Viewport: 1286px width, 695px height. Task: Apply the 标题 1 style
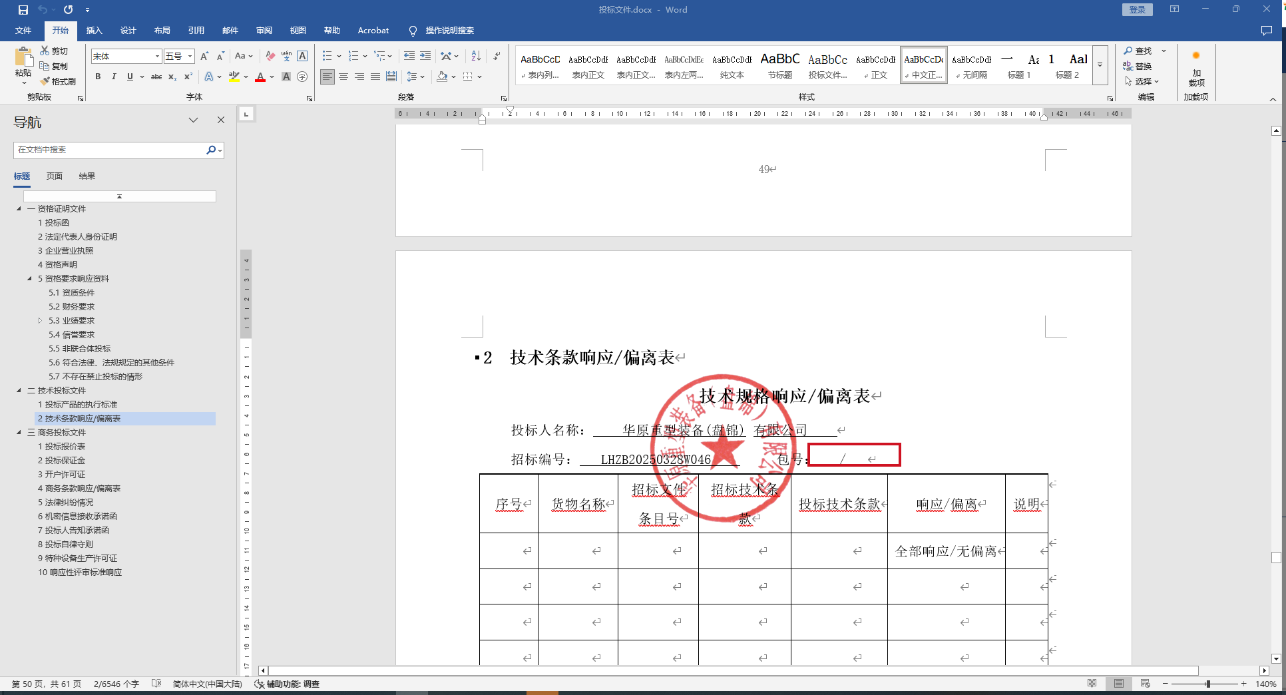[1019, 66]
